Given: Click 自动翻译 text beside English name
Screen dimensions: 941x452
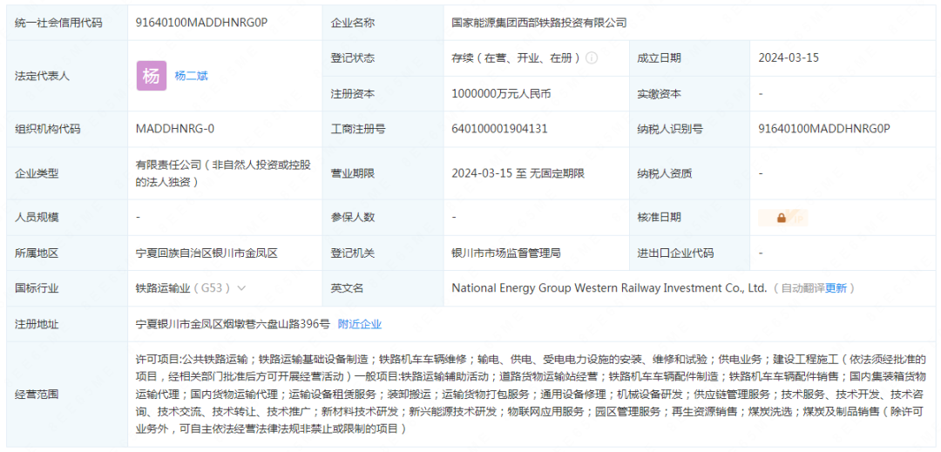Looking at the screenshot, I should (x=802, y=288).
